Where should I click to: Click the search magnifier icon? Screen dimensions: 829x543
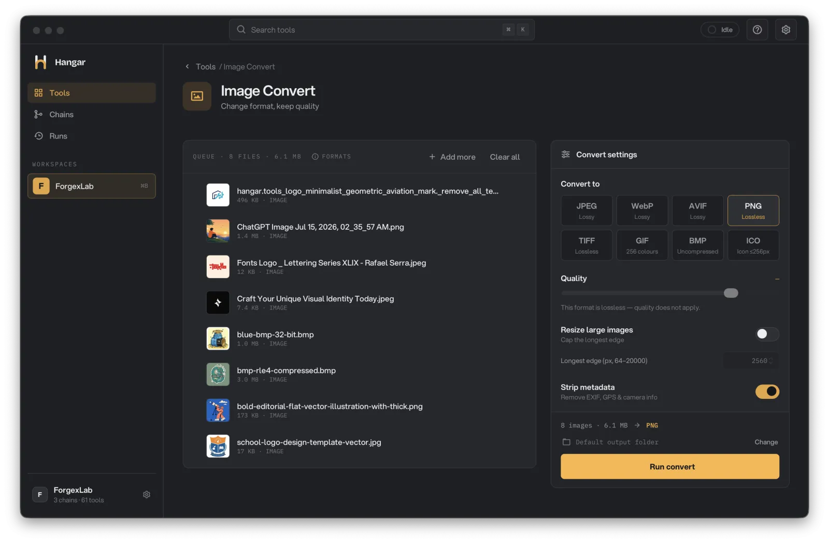pyautogui.click(x=241, y=30)
